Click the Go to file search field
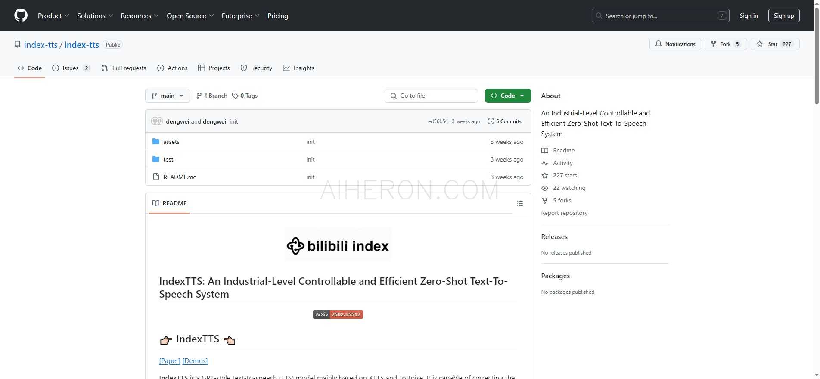 [x=431, y=96]
